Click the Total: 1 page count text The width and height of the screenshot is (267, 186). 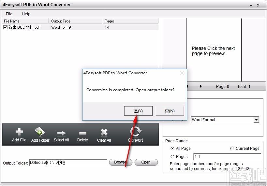(x=244, y=86)
